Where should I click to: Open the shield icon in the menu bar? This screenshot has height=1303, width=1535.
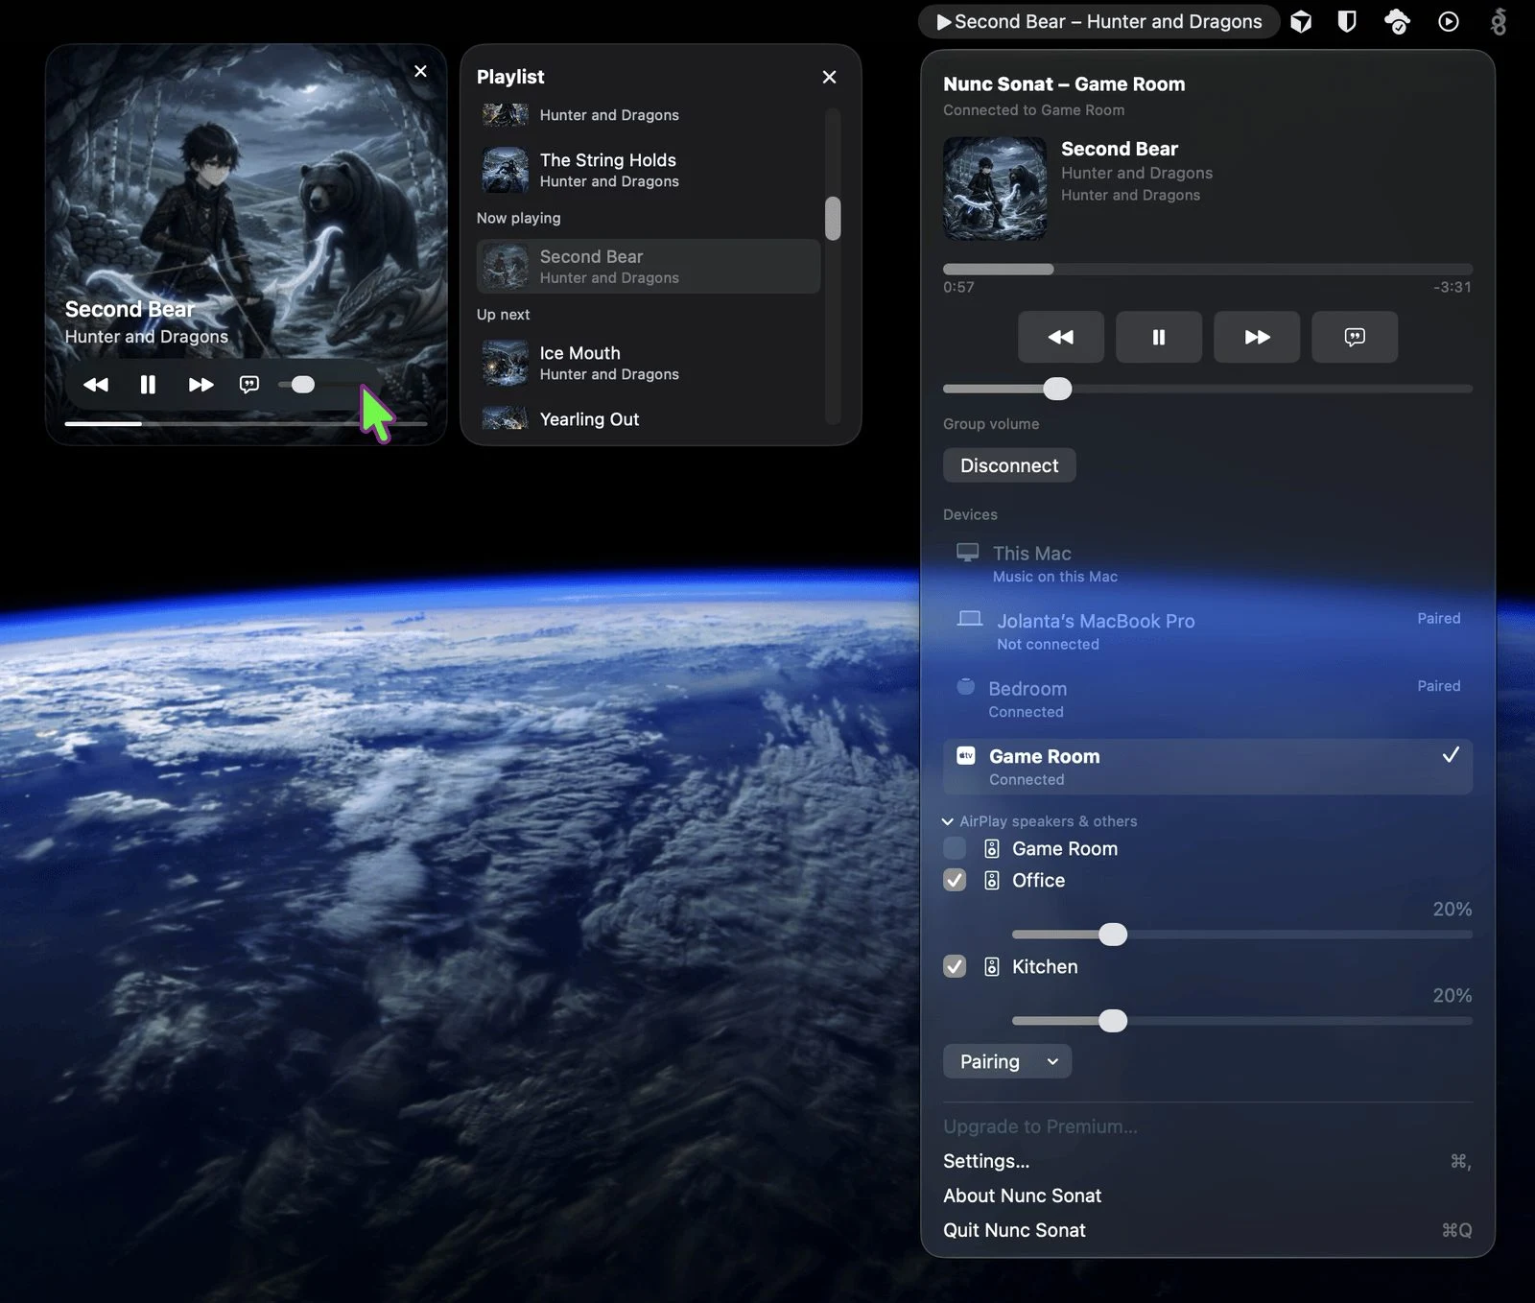(x=1347, y=22)
